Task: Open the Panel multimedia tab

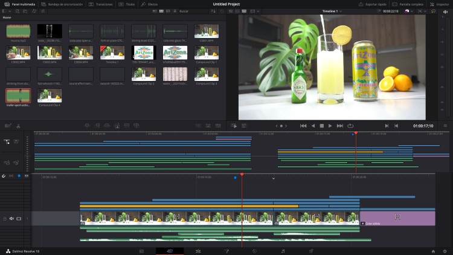Action: tap(20, 4)
